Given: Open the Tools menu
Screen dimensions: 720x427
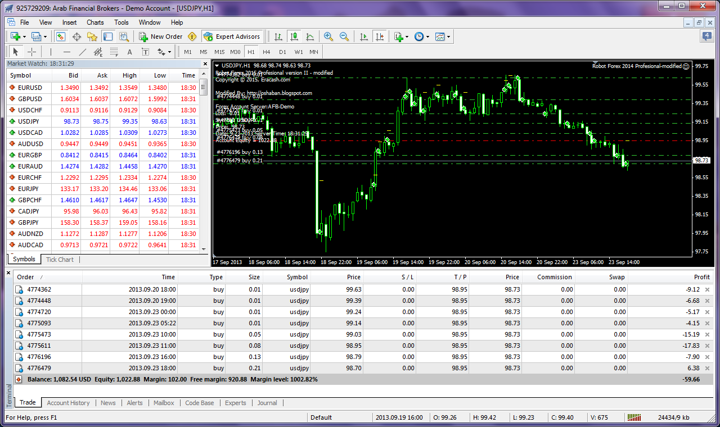Looking at the screenshot, I should 121,22.
